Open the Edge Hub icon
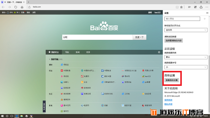The image size is (210, 118). point(189,7)
